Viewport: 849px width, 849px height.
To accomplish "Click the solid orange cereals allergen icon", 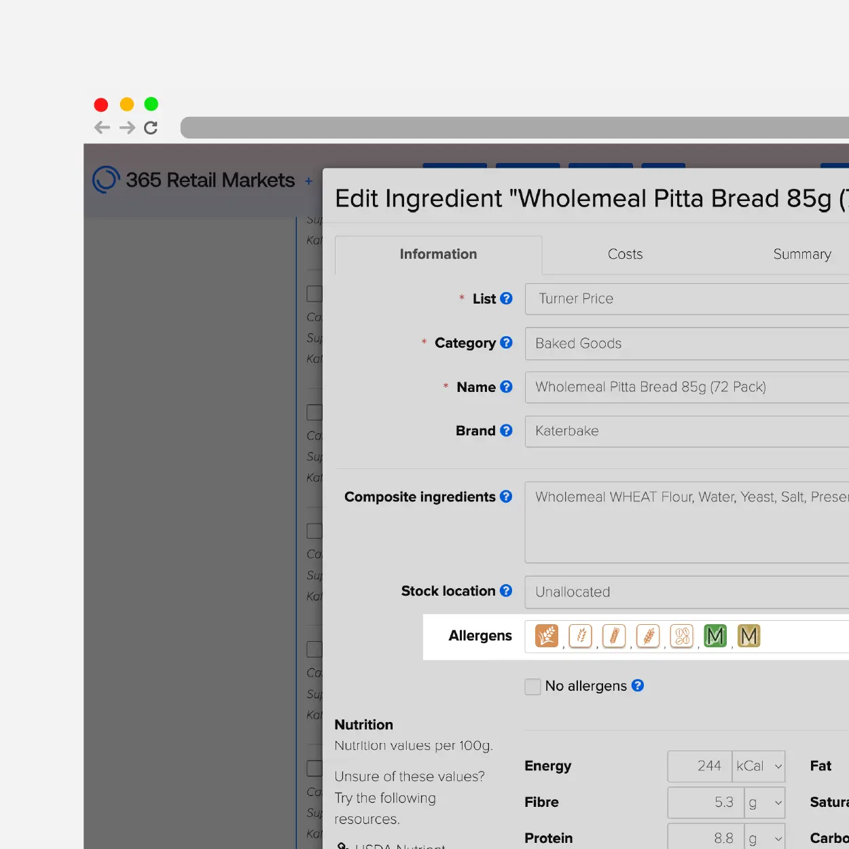I will [547, 636].
